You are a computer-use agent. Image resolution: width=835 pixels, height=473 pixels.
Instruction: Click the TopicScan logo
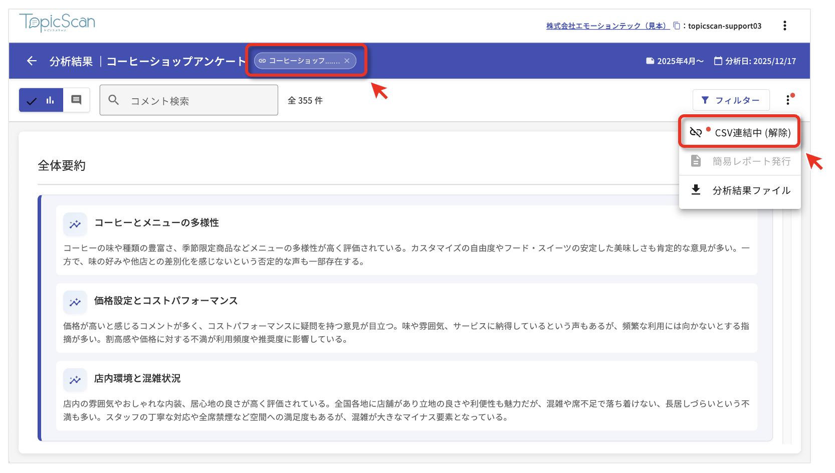tap(57, 23)
